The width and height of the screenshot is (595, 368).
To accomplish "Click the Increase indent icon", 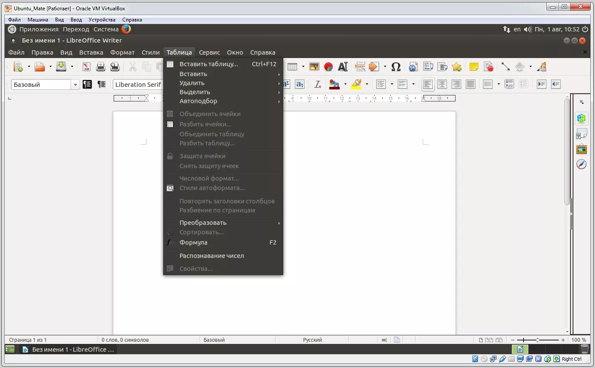I will click(x=542, y=84).
